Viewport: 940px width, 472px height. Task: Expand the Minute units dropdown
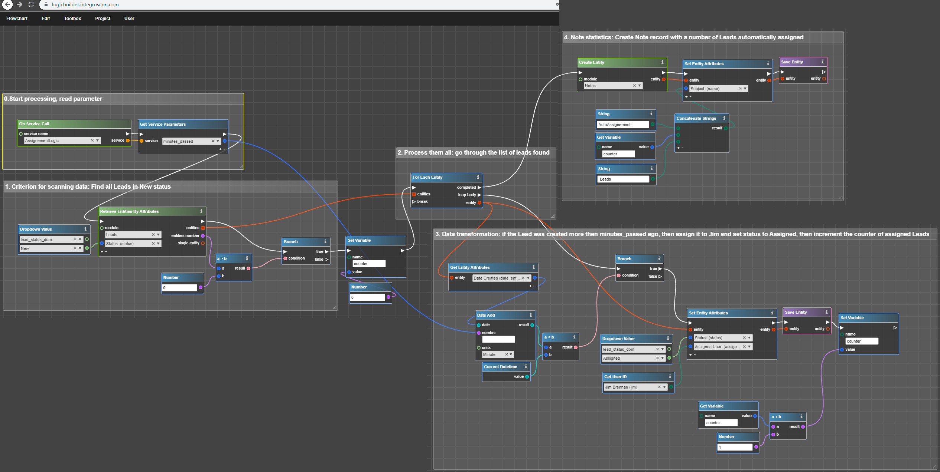[x=511, y=354]
